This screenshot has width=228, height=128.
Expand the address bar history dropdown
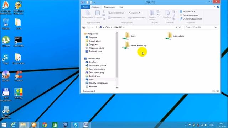176,27
